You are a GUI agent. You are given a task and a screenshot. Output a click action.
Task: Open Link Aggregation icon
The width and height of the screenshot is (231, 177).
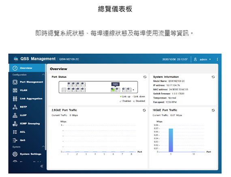[x=15, y=99]
